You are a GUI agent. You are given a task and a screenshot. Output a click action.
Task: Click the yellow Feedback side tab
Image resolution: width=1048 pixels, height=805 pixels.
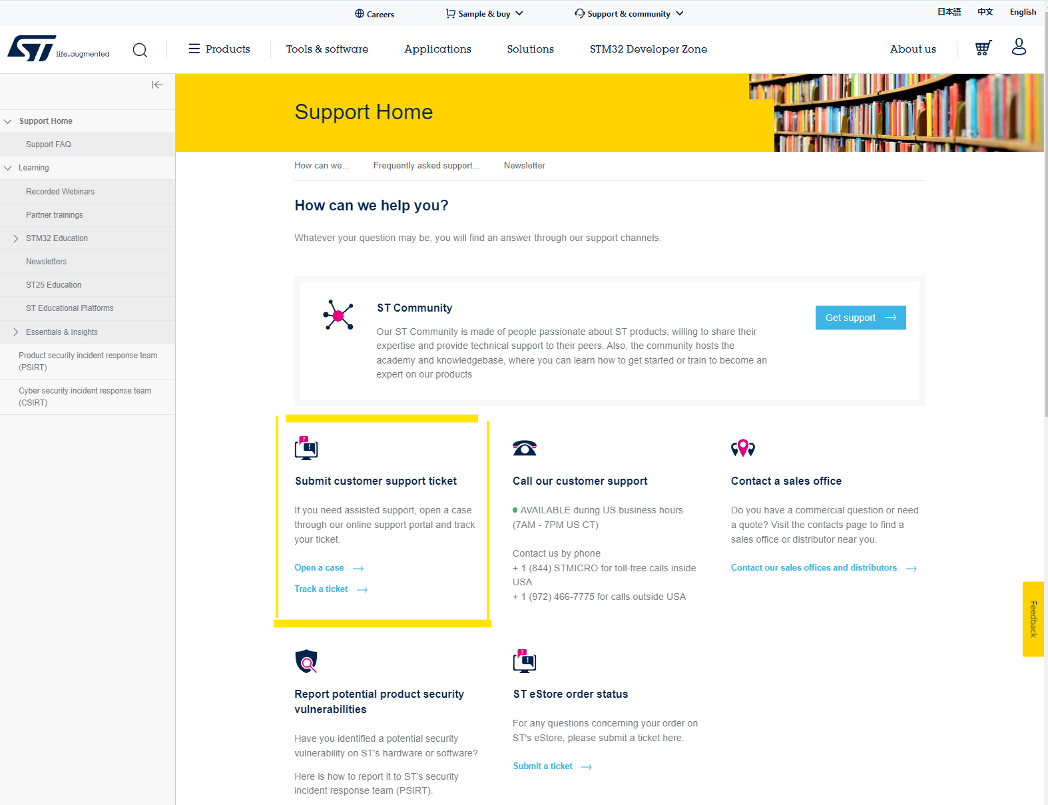(1033, 619)
